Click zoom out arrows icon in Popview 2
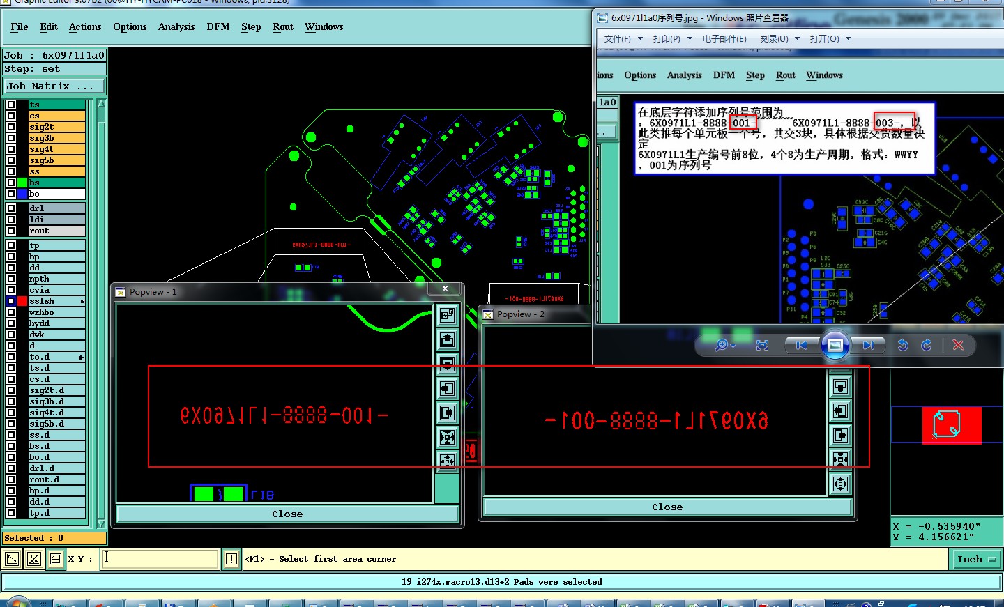Image resolution: width=1004 pixels, height=607 pixels. pyautogui.click(x=840, y=484)
